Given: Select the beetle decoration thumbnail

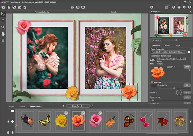Looking at the screenshot, I should pos(27,120).
